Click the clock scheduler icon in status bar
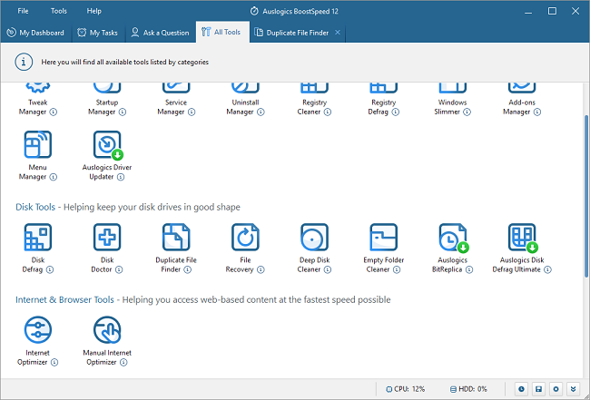Screen dimensions: 590x400 [x=521, y=389]
